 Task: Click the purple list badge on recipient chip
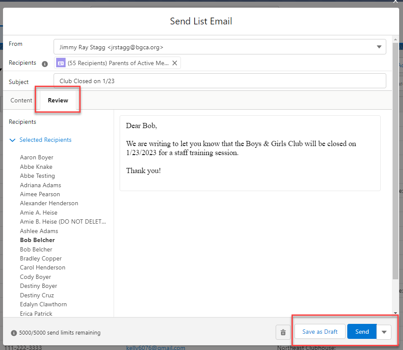point(60,63)
